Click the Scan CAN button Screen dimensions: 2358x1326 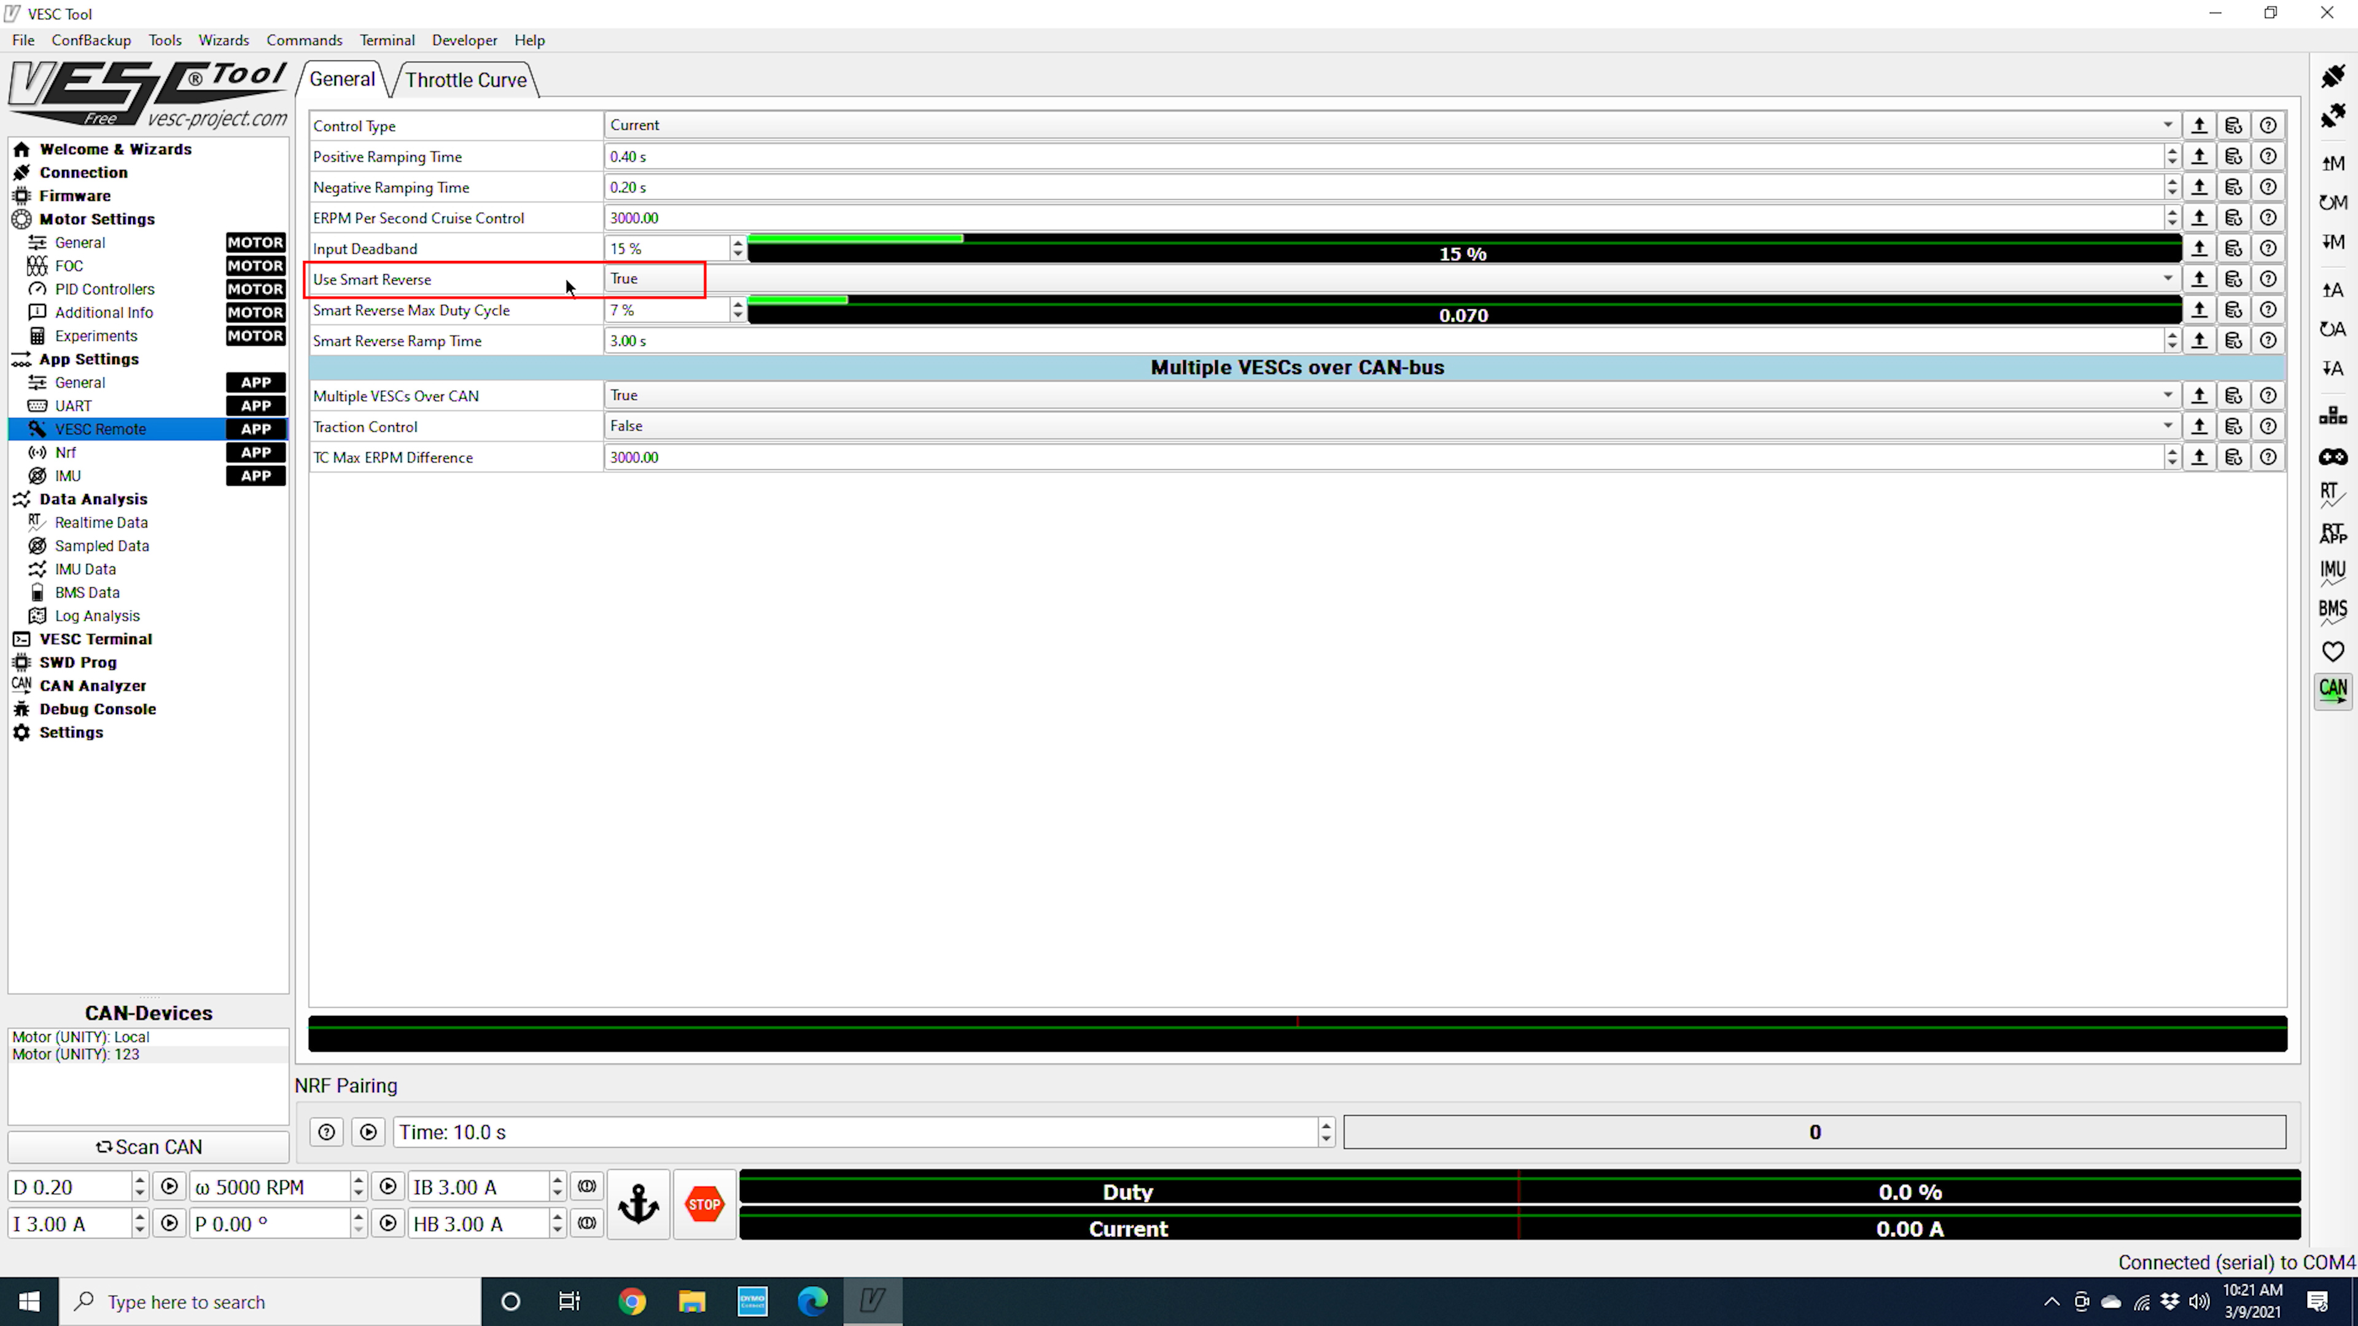tap(148, 1147)
